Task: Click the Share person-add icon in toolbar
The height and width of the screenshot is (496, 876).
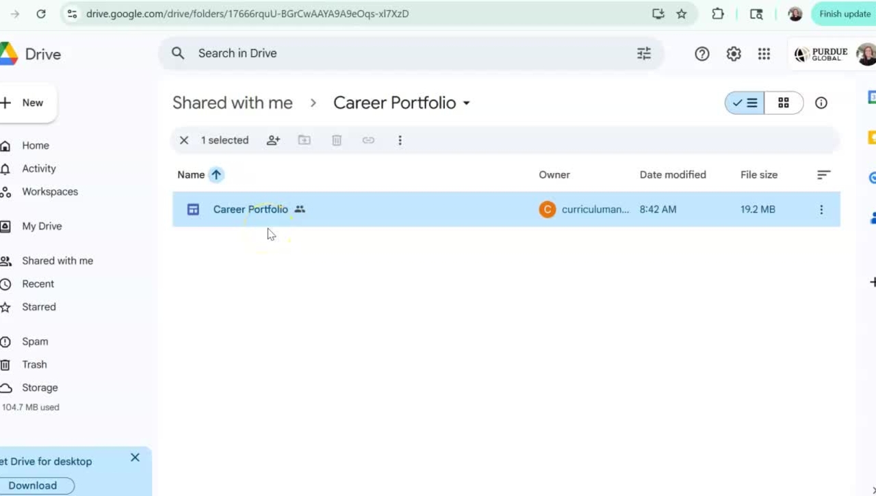Action: pos(273,140)
